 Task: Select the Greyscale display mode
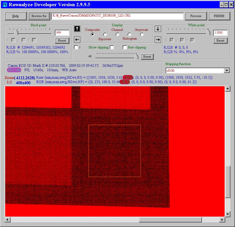coord(142,34)
